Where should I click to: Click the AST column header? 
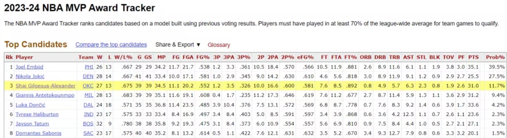click(x=408, y=57)
